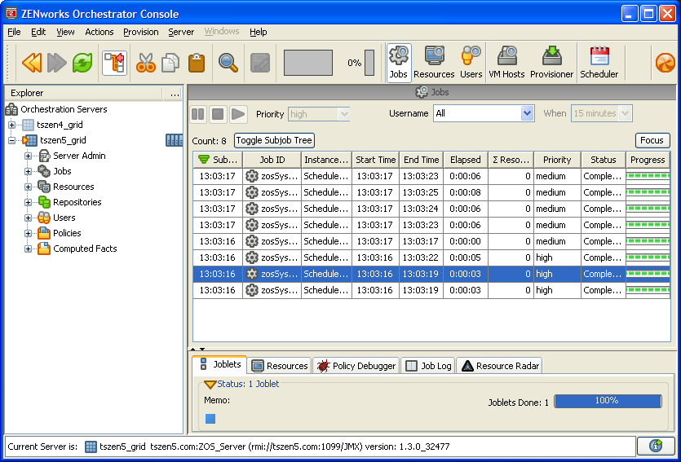Click the Joblets Done 100% progress bar
The height and width of the screenshot is (462, 681).
pos(607,401)
